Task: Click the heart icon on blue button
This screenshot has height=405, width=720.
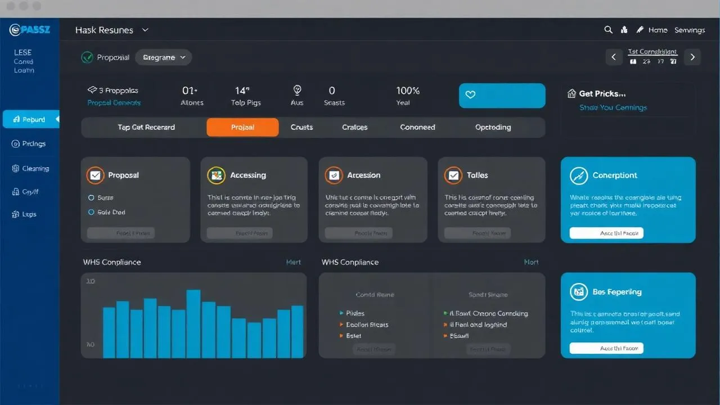Action: pos(470,95)
